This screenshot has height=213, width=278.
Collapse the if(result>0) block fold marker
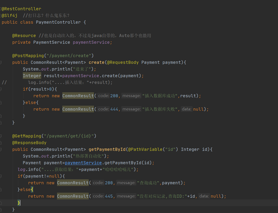tap(1, 89)
